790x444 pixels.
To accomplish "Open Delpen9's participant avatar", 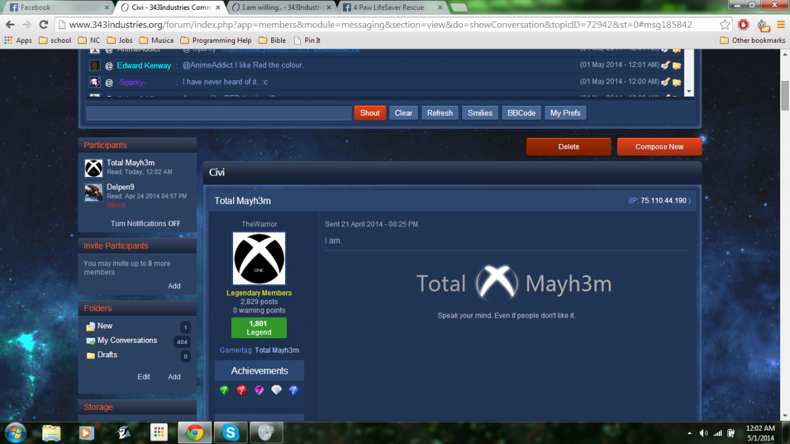I will (93, 192).
